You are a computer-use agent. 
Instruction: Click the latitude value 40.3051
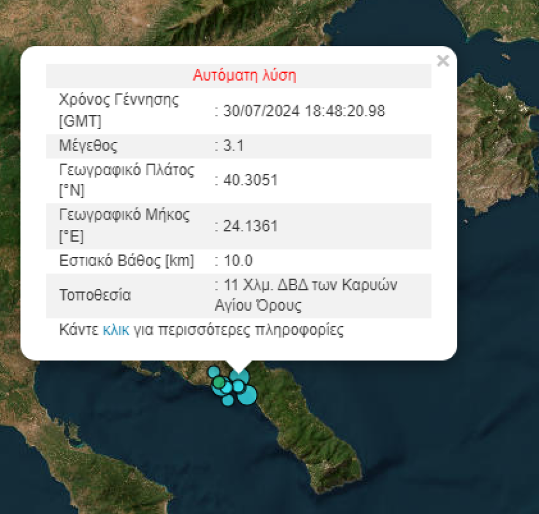point(251,180)
